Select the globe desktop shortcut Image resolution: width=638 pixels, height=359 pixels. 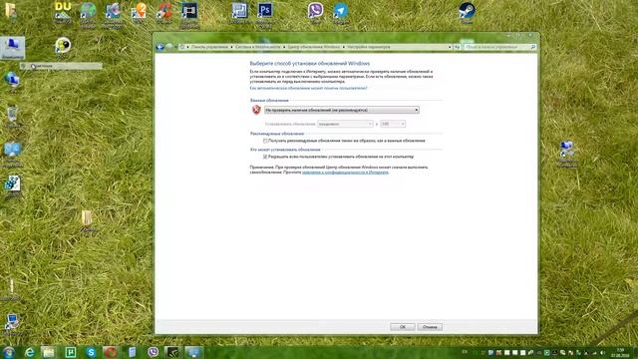(x=88, y=11)
